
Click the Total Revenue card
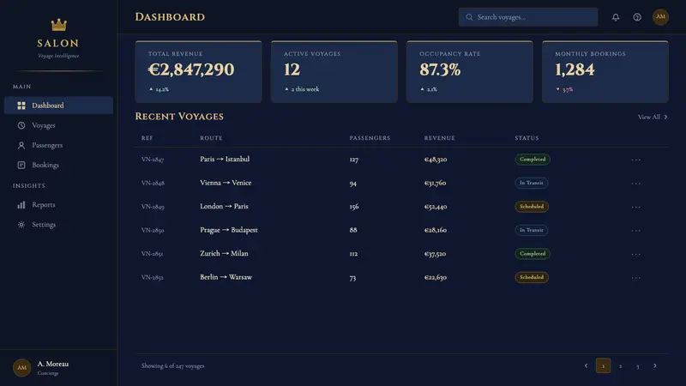(199, 72)
